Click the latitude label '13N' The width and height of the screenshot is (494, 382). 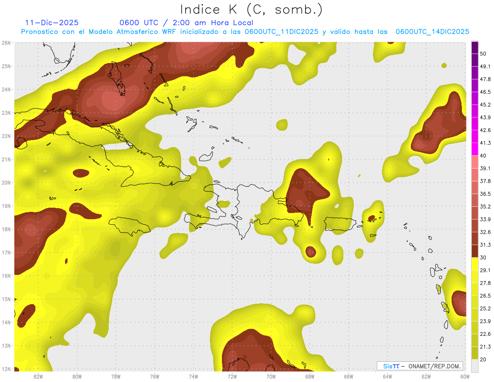6,346
